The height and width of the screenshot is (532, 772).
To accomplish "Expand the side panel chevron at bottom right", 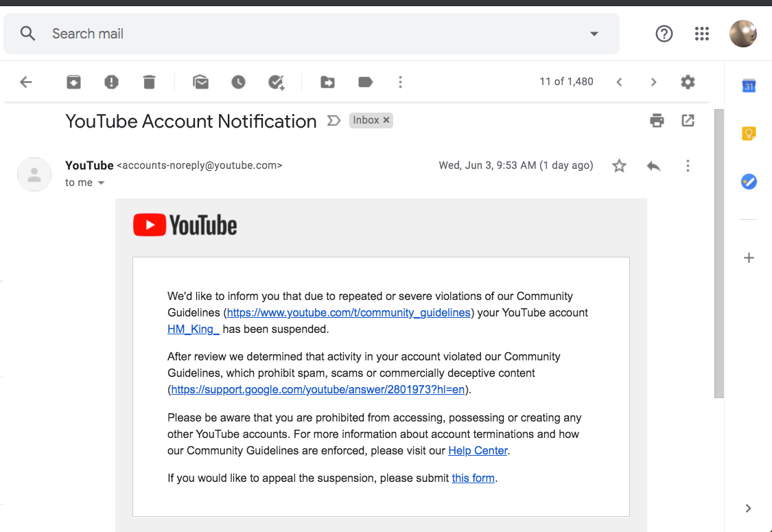I will [x=749, y=509].
